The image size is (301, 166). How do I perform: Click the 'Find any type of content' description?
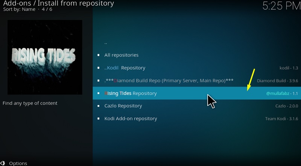click(30, 104)
